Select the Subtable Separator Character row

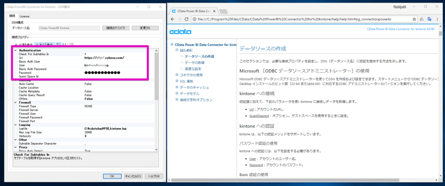(84, 144)
